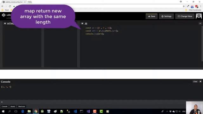
Task: Go back in the browser
Action: point(3,6)
